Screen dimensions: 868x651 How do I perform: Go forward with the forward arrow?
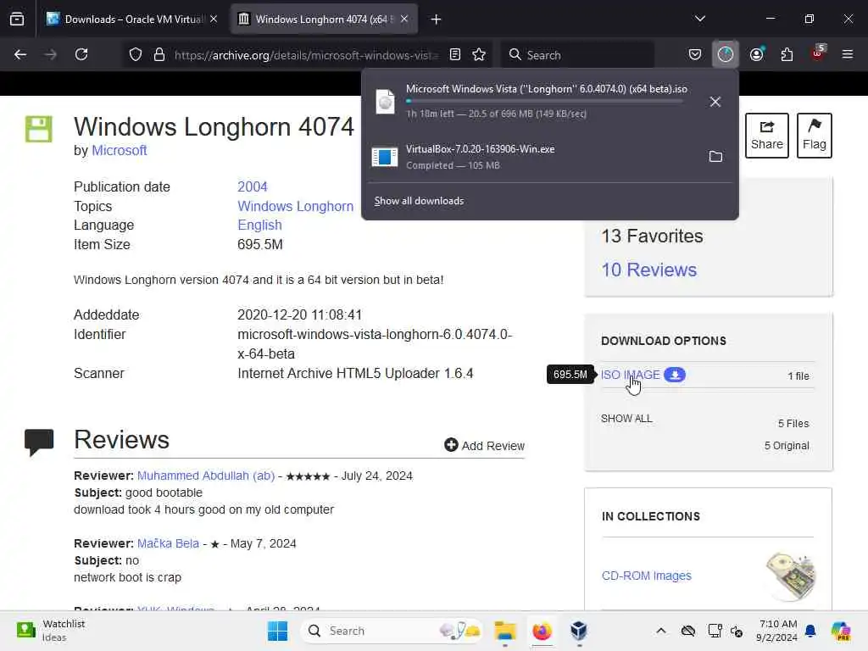click(50, 55)
